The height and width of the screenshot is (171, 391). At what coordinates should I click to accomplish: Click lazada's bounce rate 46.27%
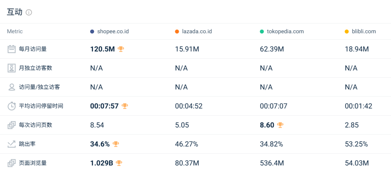(186, 144)
